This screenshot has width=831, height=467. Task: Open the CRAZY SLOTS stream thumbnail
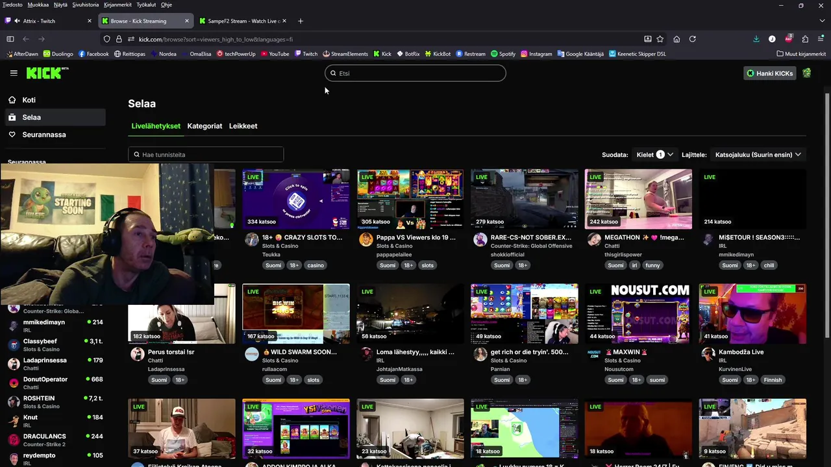click(x=296, y=199)
